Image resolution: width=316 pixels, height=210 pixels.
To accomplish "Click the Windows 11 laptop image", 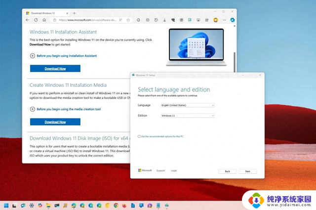I will (x=196, y=47).
